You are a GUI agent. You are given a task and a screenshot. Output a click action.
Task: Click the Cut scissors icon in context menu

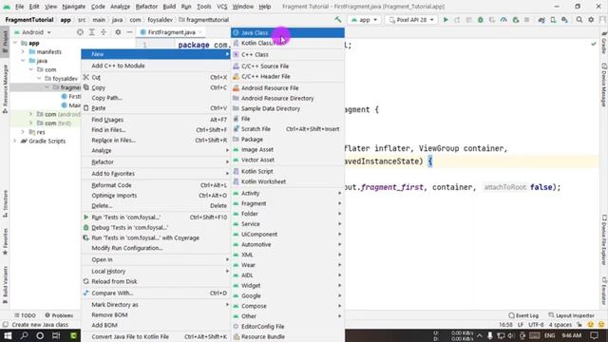tap(86, 77)
